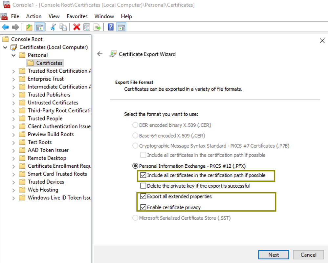The image size is (328, 263).
Task: Click the Next button
Action: [x=273, y=255]
